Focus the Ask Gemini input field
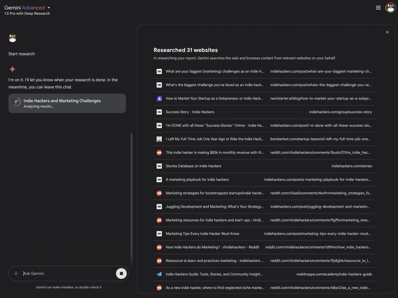398x298 pixels. (x=68, y=273)
